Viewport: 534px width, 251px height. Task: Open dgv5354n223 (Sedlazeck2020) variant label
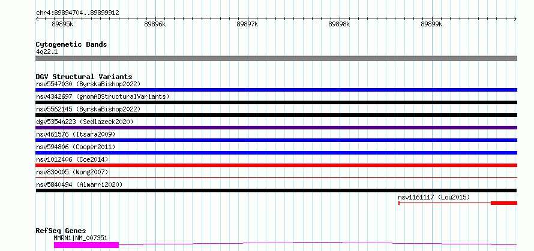[x=85, y=122]
